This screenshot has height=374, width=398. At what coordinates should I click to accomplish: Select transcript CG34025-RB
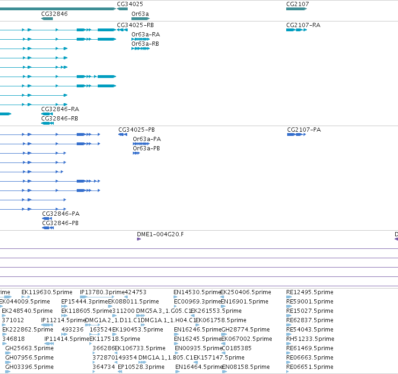(x=122, y=30)
